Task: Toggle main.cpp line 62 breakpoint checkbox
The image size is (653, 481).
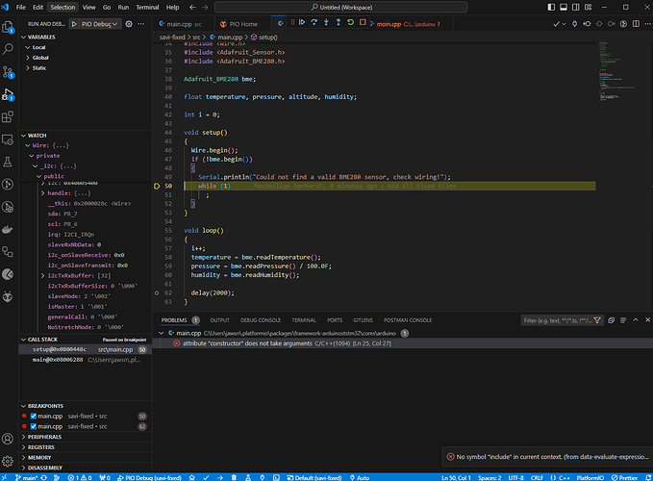Action: point(34,426)
